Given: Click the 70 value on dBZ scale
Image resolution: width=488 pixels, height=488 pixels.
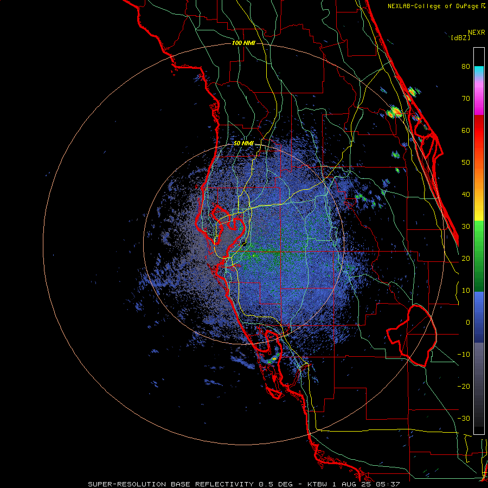Looking at the screenshot, I should (466, 98).
